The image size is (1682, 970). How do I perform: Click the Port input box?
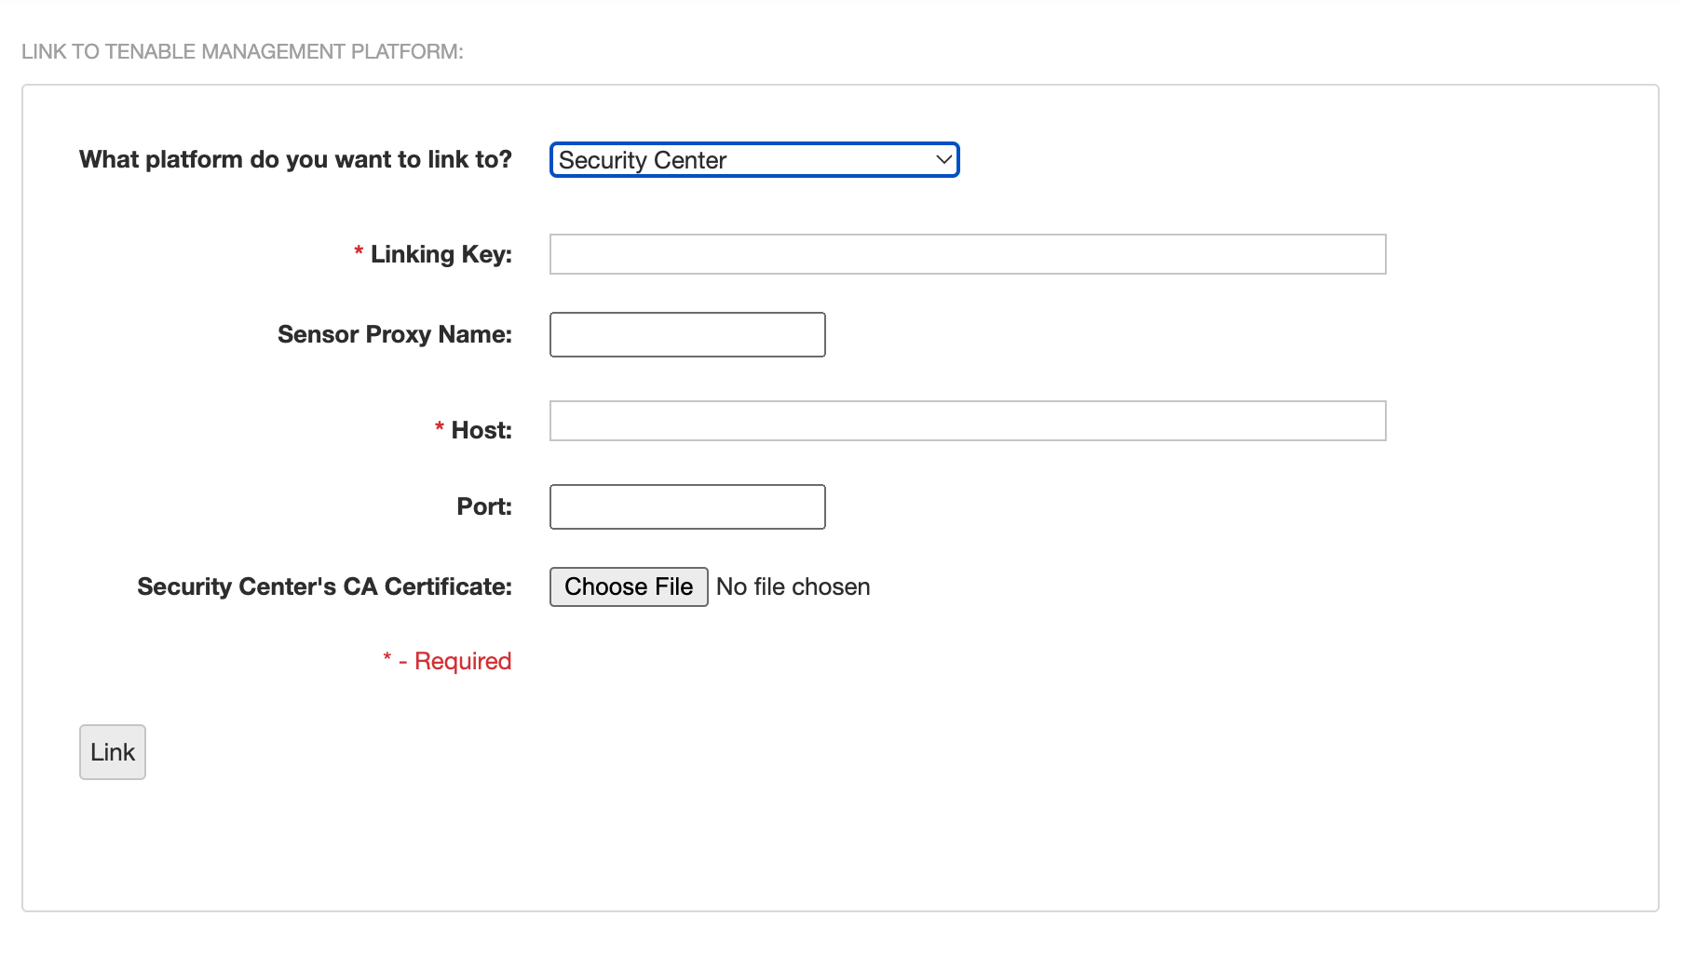(687, 506)
